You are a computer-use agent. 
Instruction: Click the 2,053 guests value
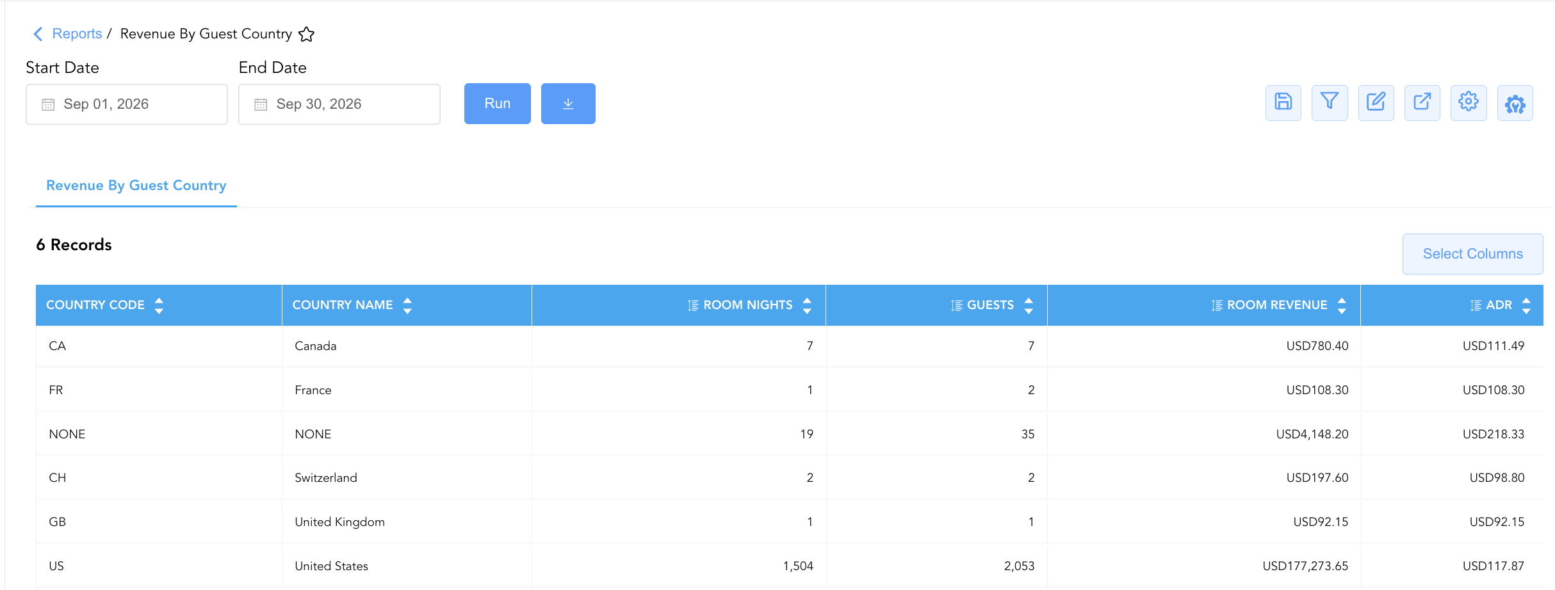1020,566
